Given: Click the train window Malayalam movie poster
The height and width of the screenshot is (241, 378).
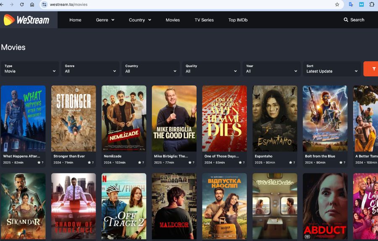Looking at the screenshot, I should (275, 206).
